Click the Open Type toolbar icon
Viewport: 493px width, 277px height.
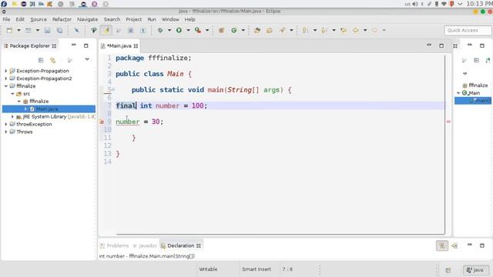pos(257,30)
